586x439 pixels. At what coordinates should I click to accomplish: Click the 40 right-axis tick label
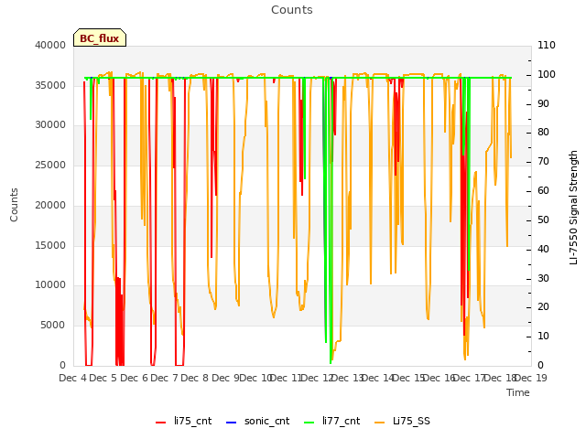543,250
